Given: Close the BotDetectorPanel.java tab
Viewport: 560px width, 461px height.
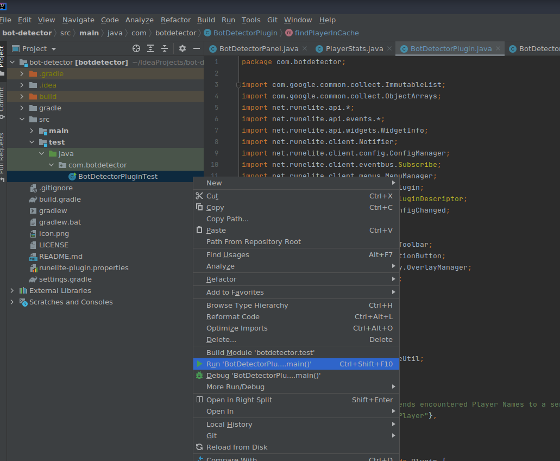Looking at the screenshot, I should click(x=305, y=48).
